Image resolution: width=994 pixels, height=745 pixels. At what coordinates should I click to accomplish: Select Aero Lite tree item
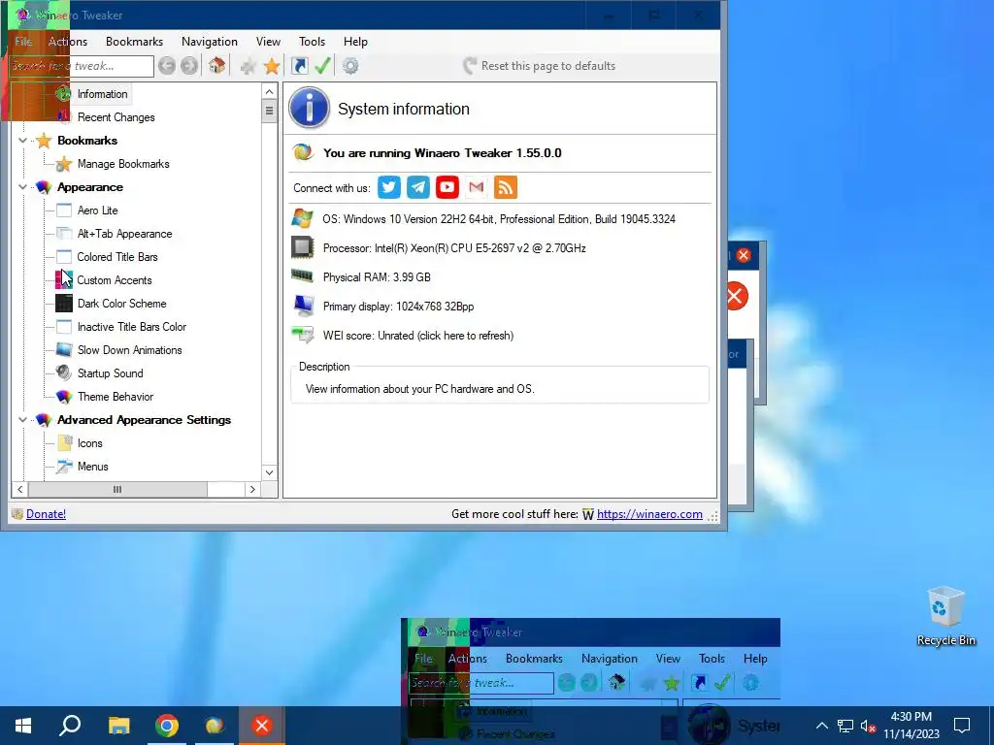click(x=98, y=211)
